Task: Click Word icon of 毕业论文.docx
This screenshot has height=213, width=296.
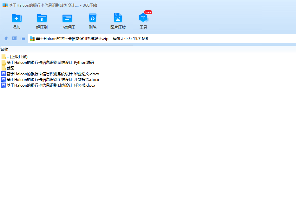Action: [x=3, y=74]
